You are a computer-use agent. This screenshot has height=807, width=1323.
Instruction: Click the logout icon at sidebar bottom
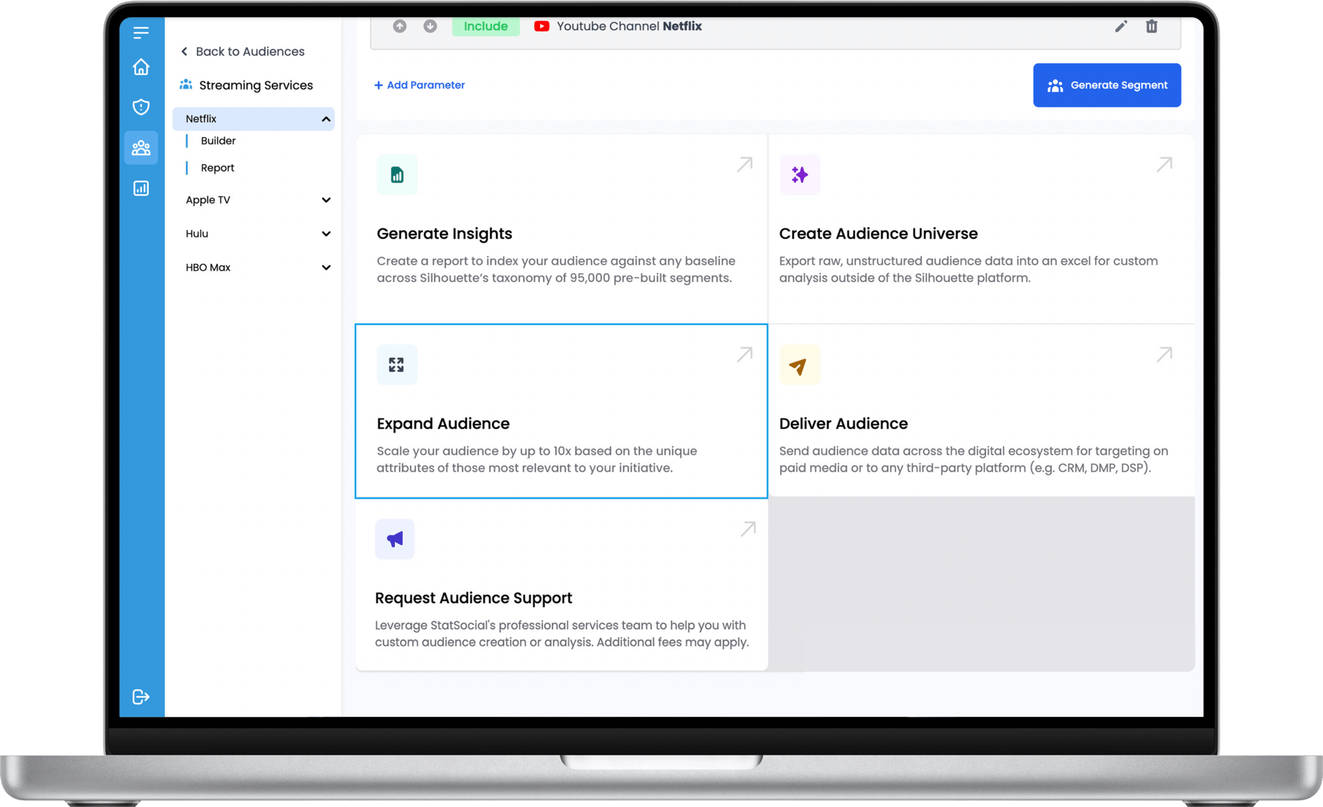pos(141,697)
